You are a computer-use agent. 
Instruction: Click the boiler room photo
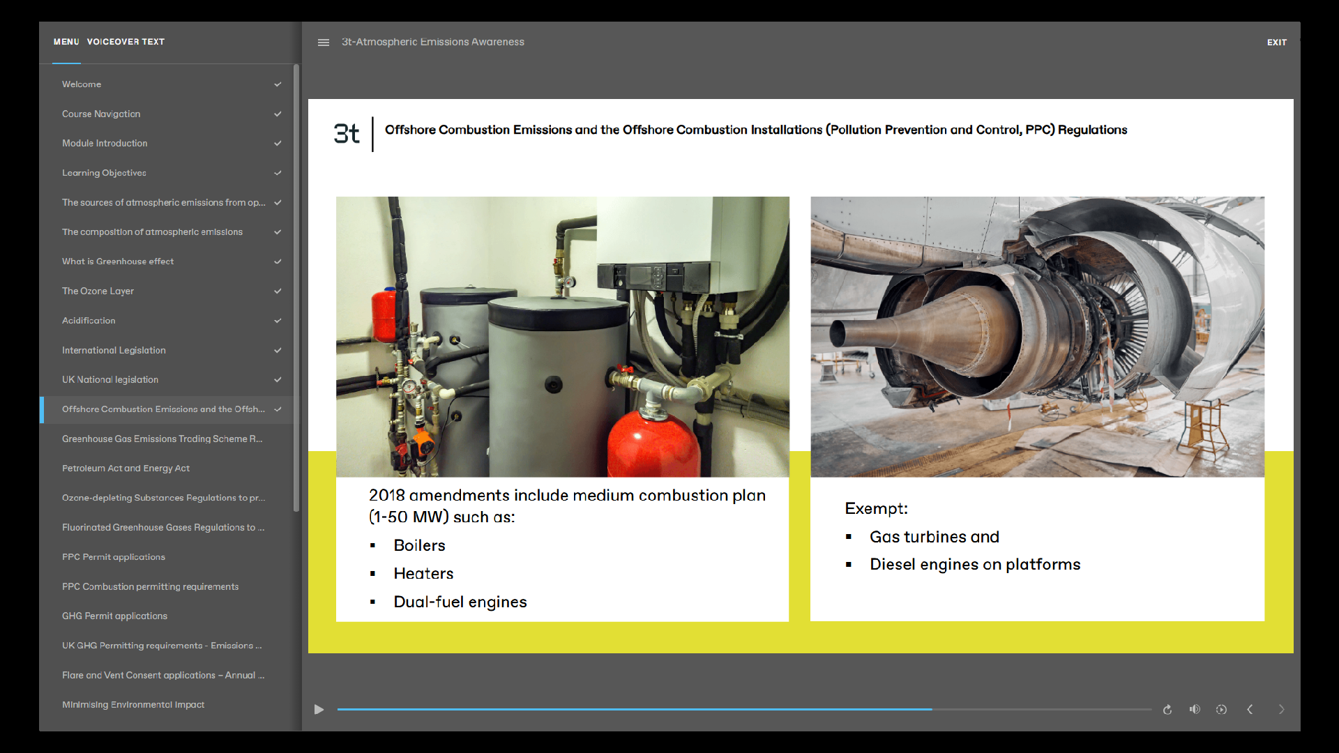click(563, 337)
